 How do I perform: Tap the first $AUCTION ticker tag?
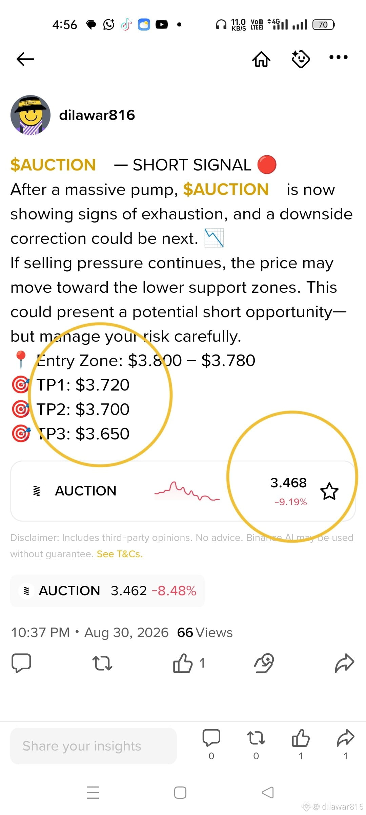coord(53,165)
